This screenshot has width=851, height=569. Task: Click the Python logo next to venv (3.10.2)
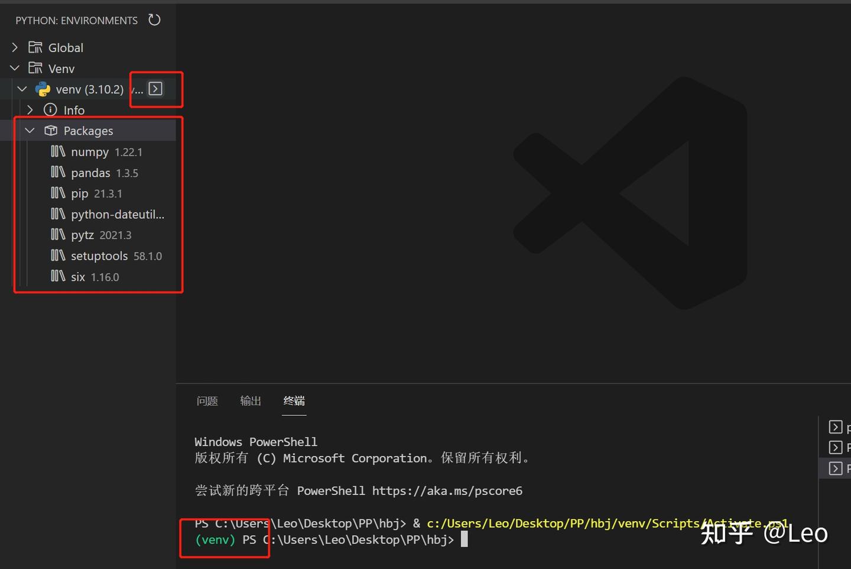(x=42, y=89)
